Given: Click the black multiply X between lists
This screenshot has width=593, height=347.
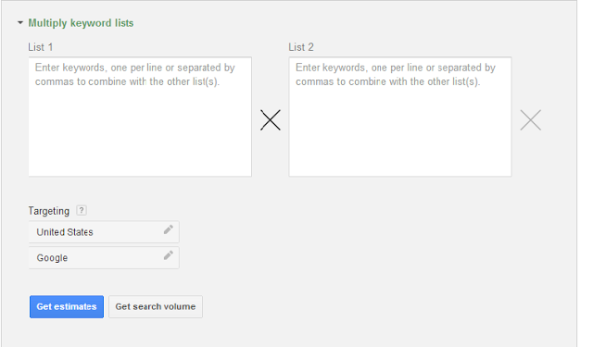Looking at the screenshot, I should [x=271, y=120].
